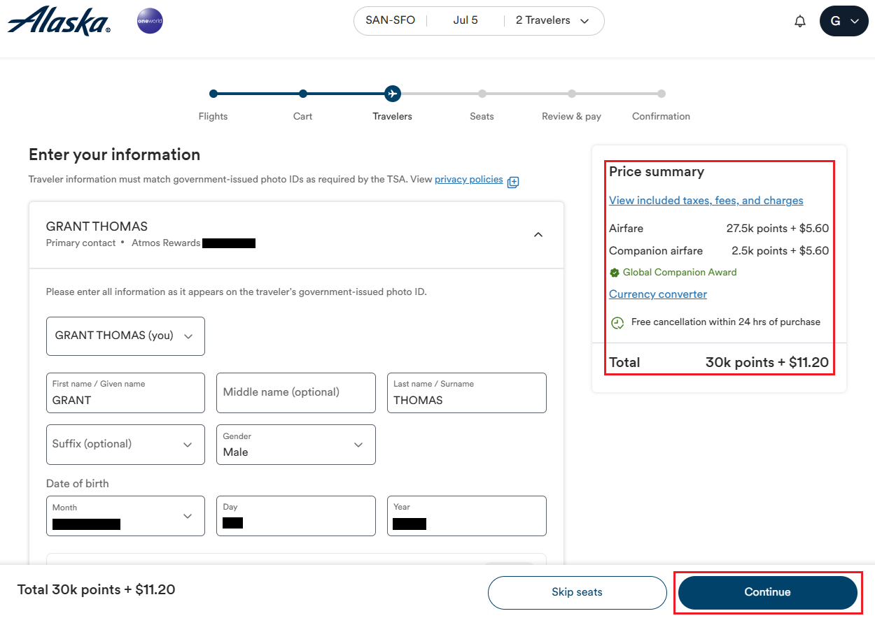Click the free cancellation clock icon
This screenshot has height=618, width=875.
(x=617, y=323)
